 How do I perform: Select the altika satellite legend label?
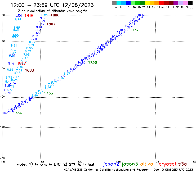147,164
